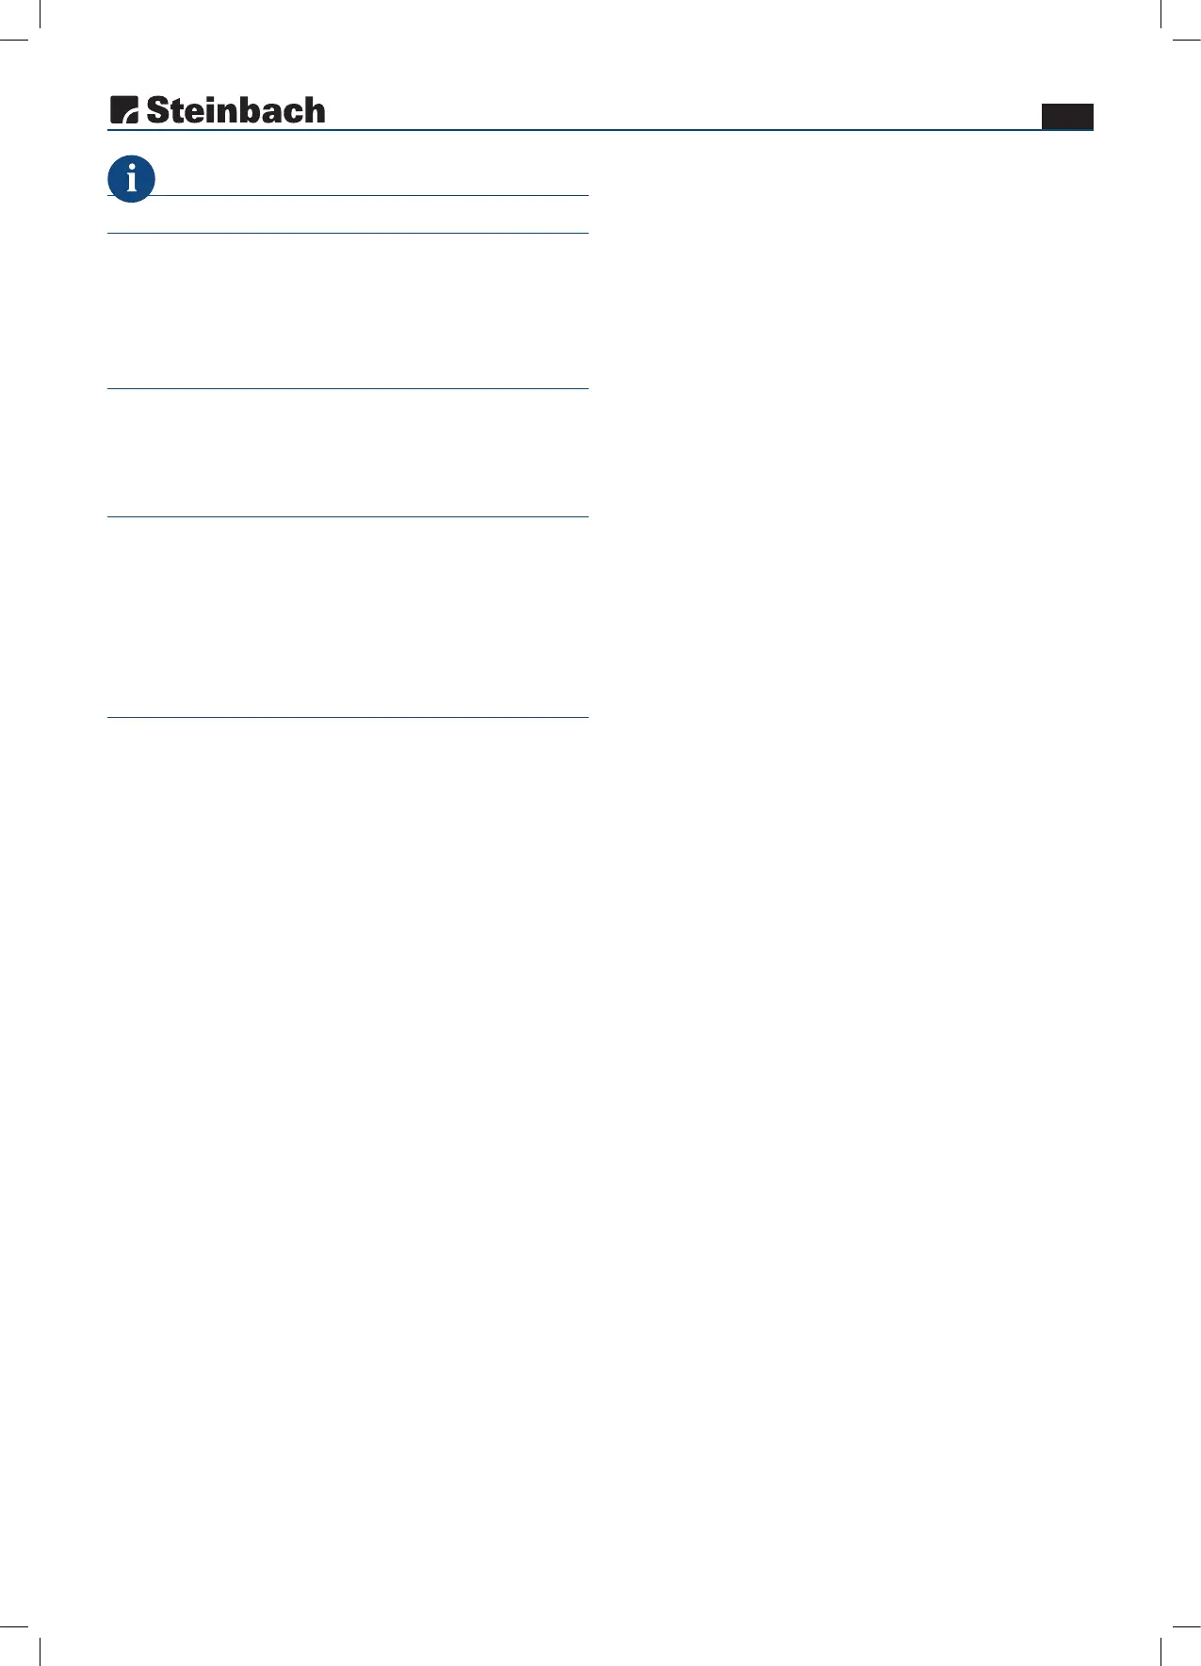Click the top-right horizontal crop mark
Viewport: 1201px width, 1666px height.
pos(1187,40)
